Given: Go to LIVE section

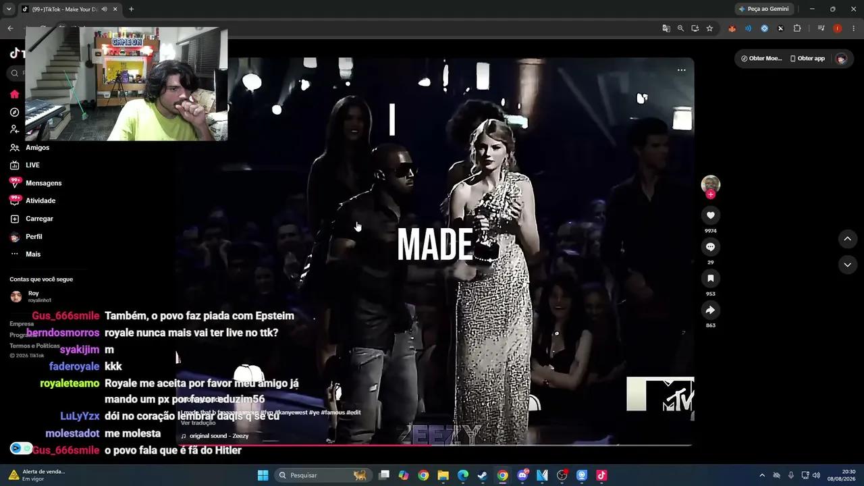Looking at the screenshot, I should coord(25,165).
